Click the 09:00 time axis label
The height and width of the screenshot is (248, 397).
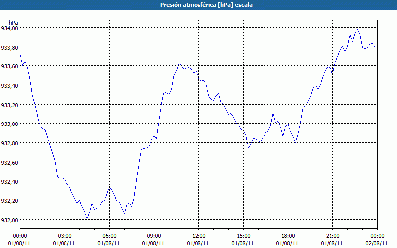(154, 236)
